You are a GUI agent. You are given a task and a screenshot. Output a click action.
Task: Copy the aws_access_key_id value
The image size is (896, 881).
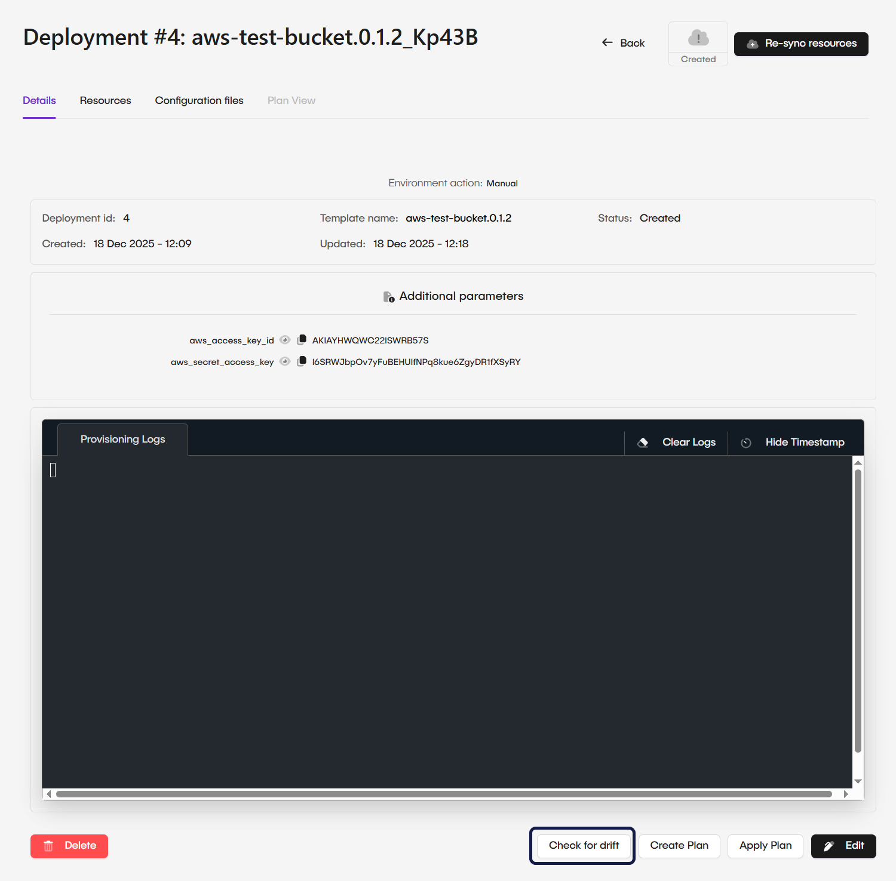click(302, 340)
